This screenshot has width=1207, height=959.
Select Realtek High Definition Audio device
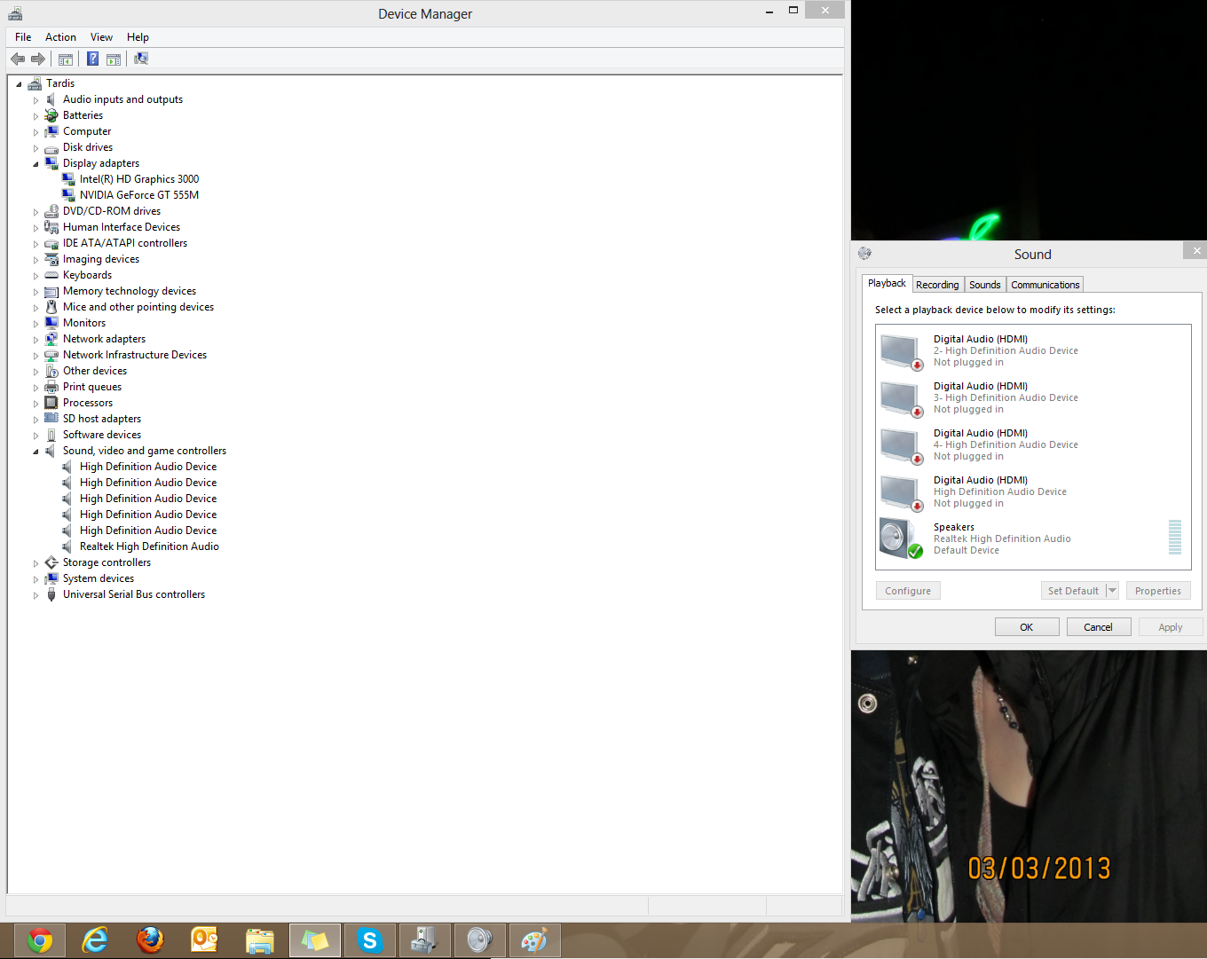click(x=149, y=546)
